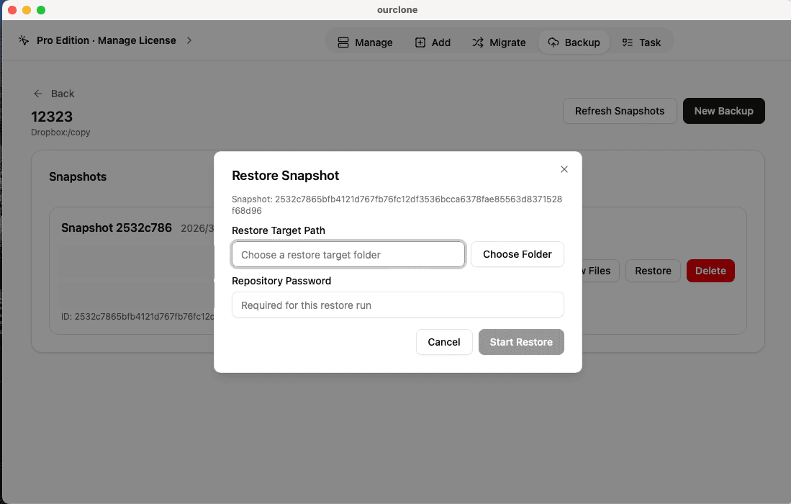Cancel the restore operation
This screenshot has width=791, height=504.
point(444,342)
